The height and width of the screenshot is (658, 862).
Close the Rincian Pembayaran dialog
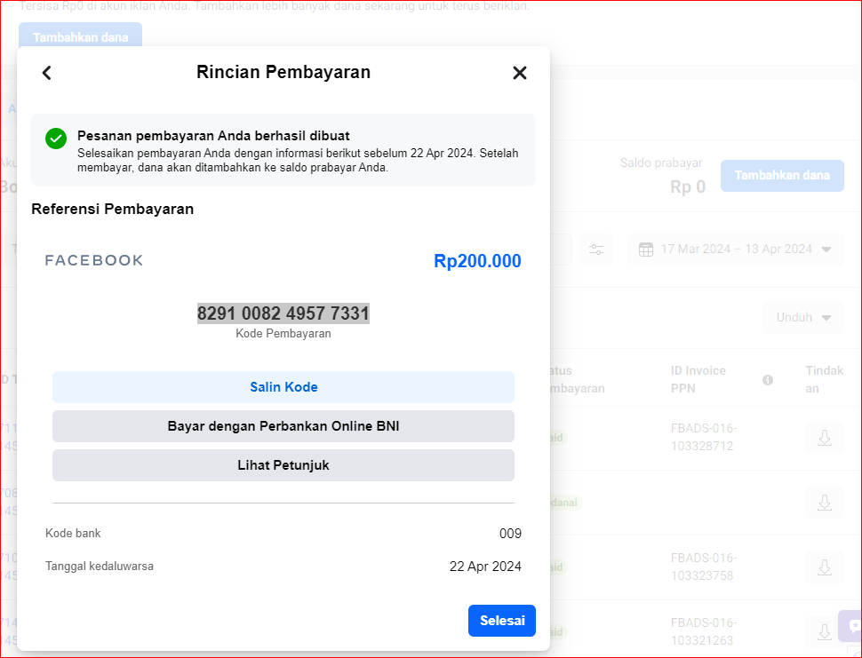click(x=520, y=73)
